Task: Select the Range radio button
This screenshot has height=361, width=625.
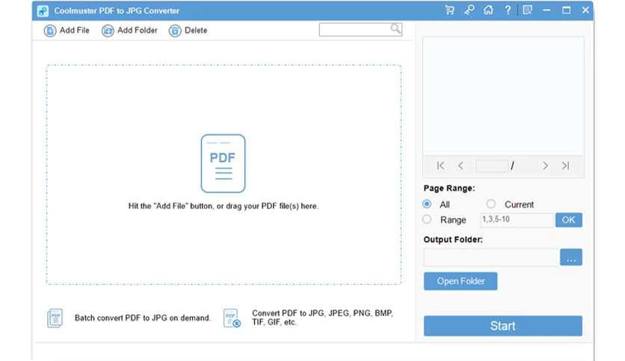Action: 427,219
